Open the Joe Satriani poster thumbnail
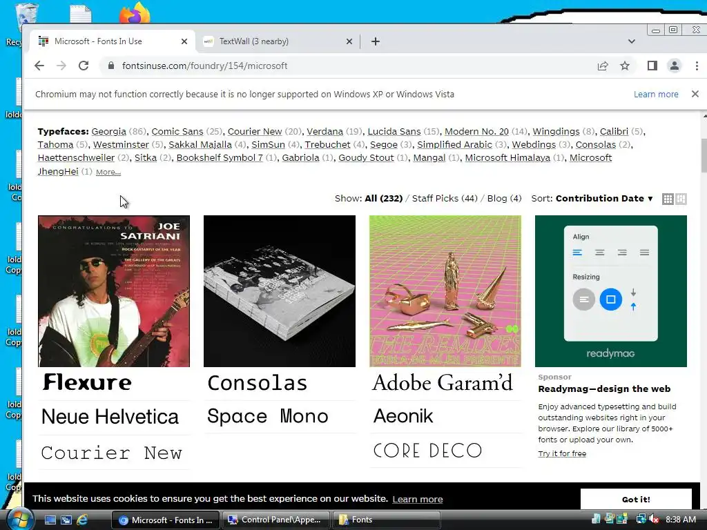The image size is (707, 530). click(x=114, y=291)
